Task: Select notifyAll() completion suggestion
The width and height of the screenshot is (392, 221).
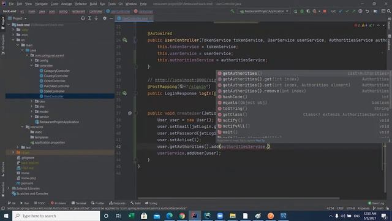Action: [303, 126]
